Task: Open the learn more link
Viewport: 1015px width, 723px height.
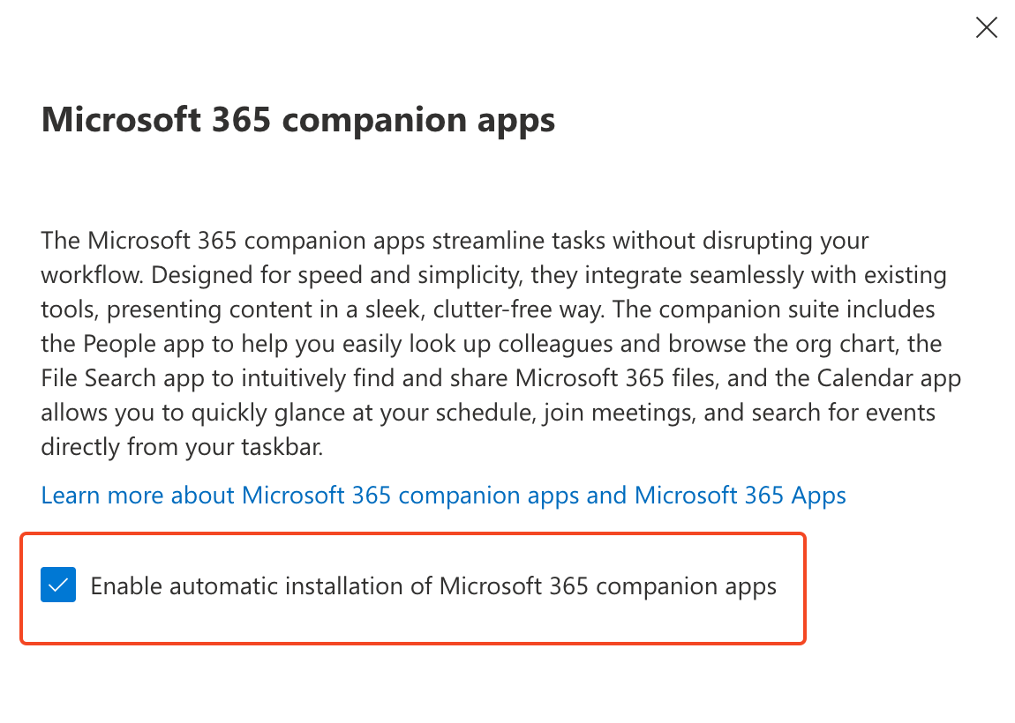Action: point(441,495)
